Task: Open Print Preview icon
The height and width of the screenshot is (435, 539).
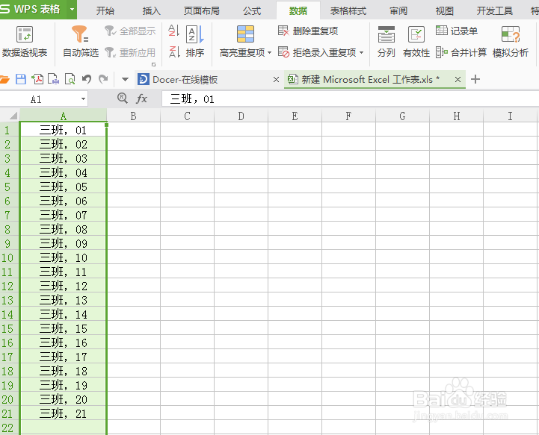Action: point(70,80)
